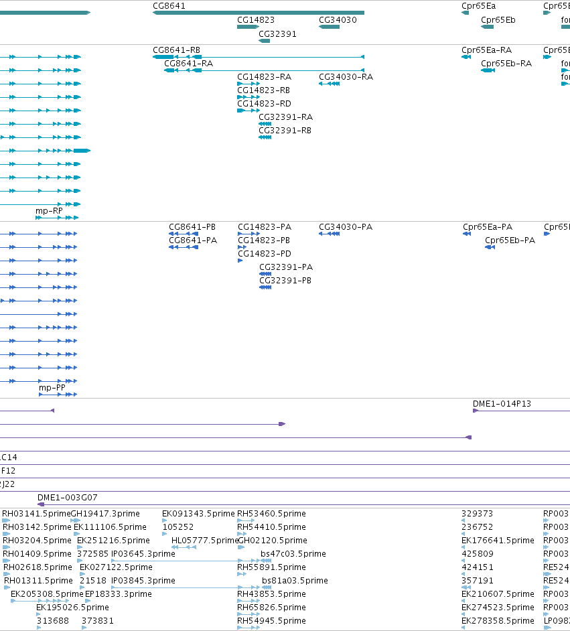The image size is (570, 631).
Task: Click EST HL05777.5prime
Action: tap(205, 540)
